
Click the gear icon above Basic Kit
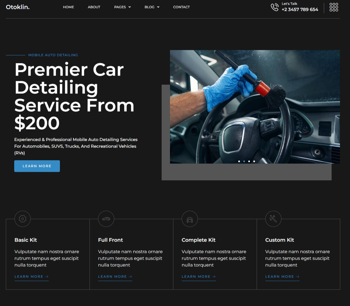23,219
